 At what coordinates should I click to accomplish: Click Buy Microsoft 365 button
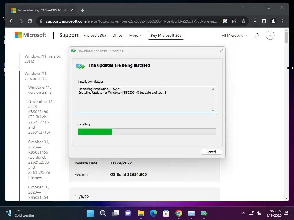[x=166, y=35]
